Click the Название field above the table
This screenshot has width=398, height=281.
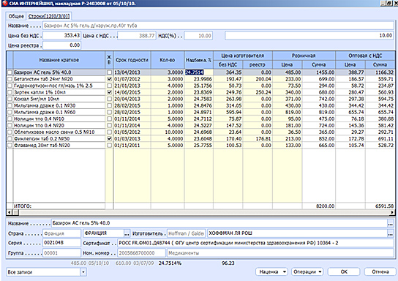click(218, 26)
